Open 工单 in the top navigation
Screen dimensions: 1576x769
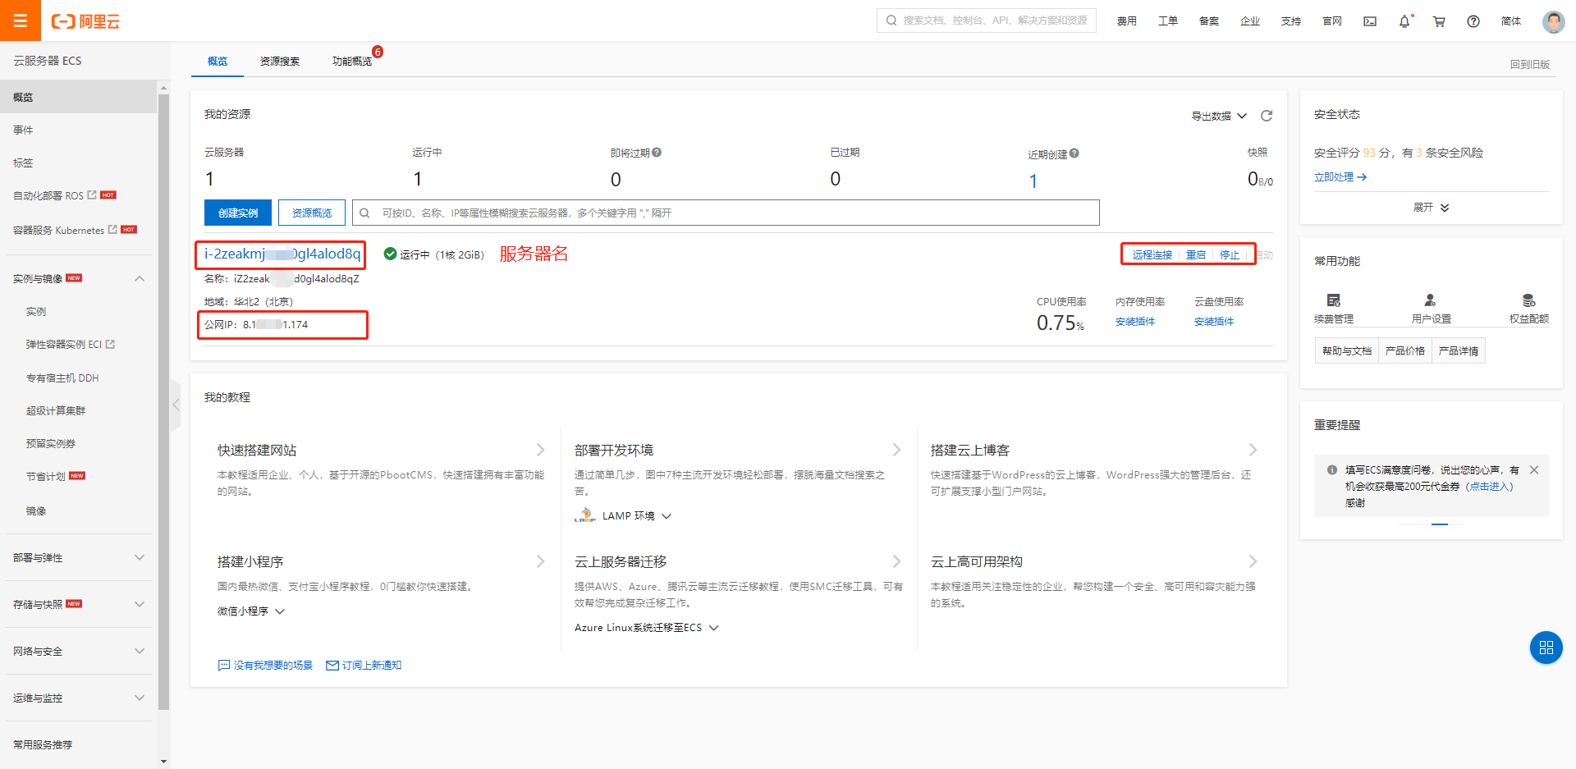point(1168,21)
